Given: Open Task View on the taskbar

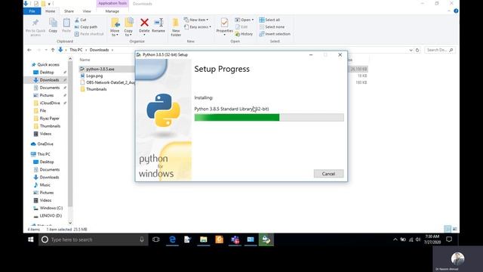Looking at the screenshot, I should (156, 240).
